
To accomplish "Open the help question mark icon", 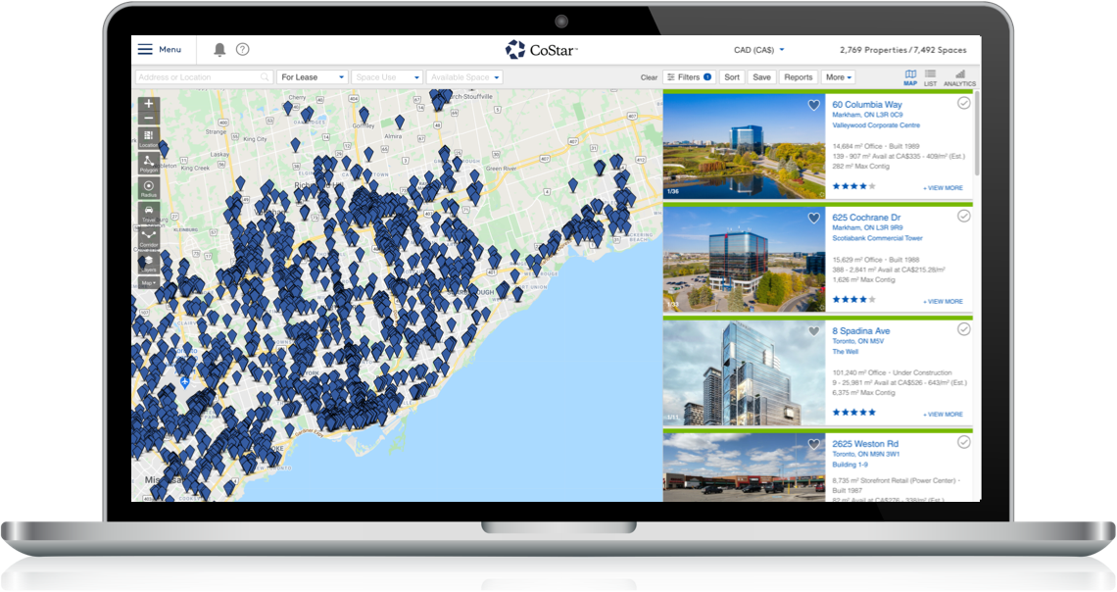I will pos(243,50).
